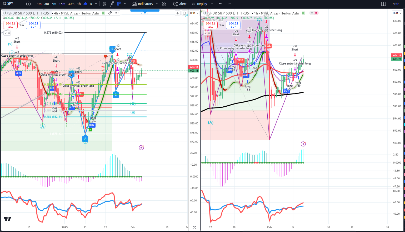405x232 pixels.
Task: Click the lightning event icon on 4h chart
Action: pos(141,147)
